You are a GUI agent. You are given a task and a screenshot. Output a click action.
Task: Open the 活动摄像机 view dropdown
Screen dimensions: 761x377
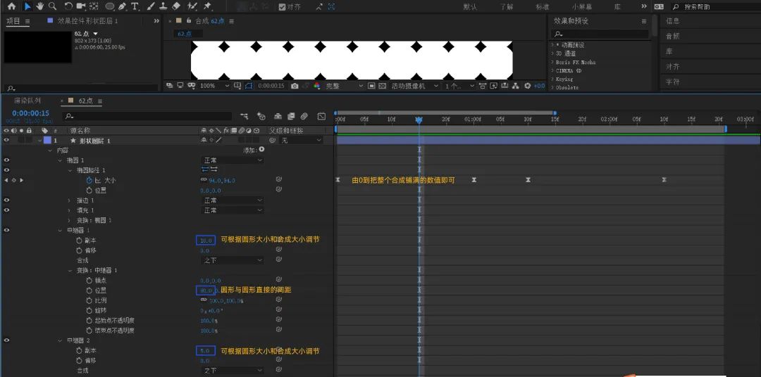pos(414,86)
